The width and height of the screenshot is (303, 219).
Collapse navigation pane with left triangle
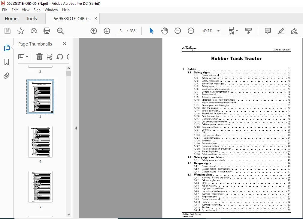76,128
